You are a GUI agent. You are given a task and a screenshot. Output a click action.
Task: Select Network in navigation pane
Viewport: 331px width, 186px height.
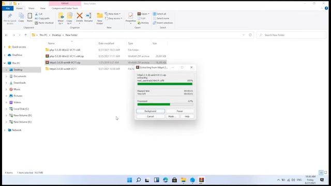coord(17,130)
